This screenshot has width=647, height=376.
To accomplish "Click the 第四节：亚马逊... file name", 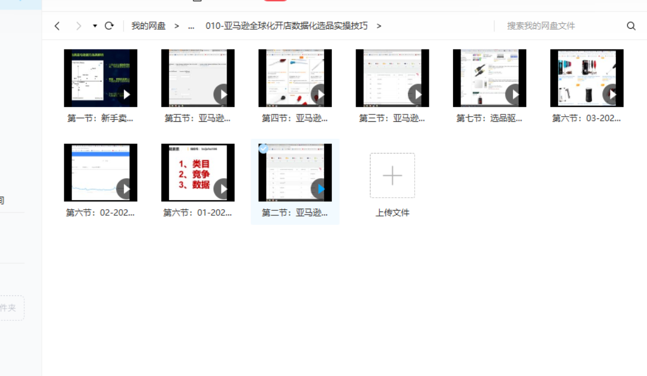I will (295, 118).
